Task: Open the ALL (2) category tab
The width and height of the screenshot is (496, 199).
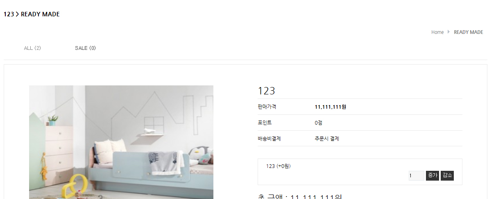Action: tap(32, 48)
